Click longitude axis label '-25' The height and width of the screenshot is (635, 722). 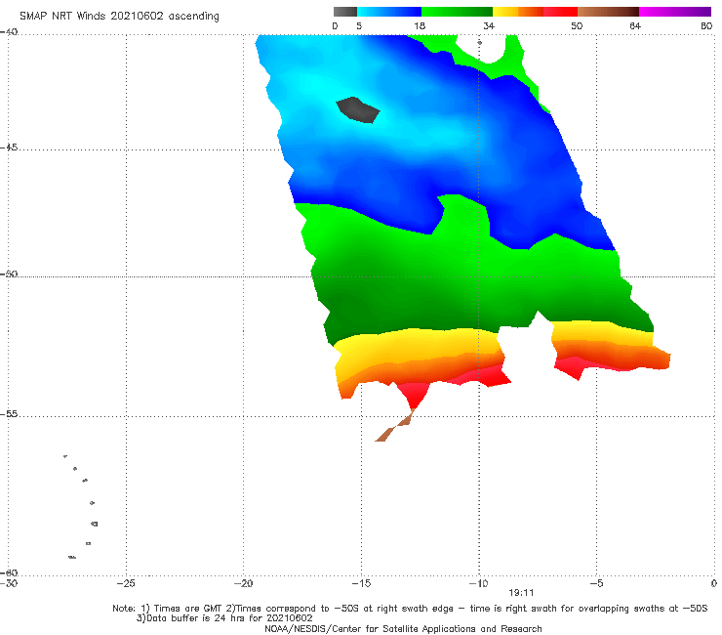(125, 584)
